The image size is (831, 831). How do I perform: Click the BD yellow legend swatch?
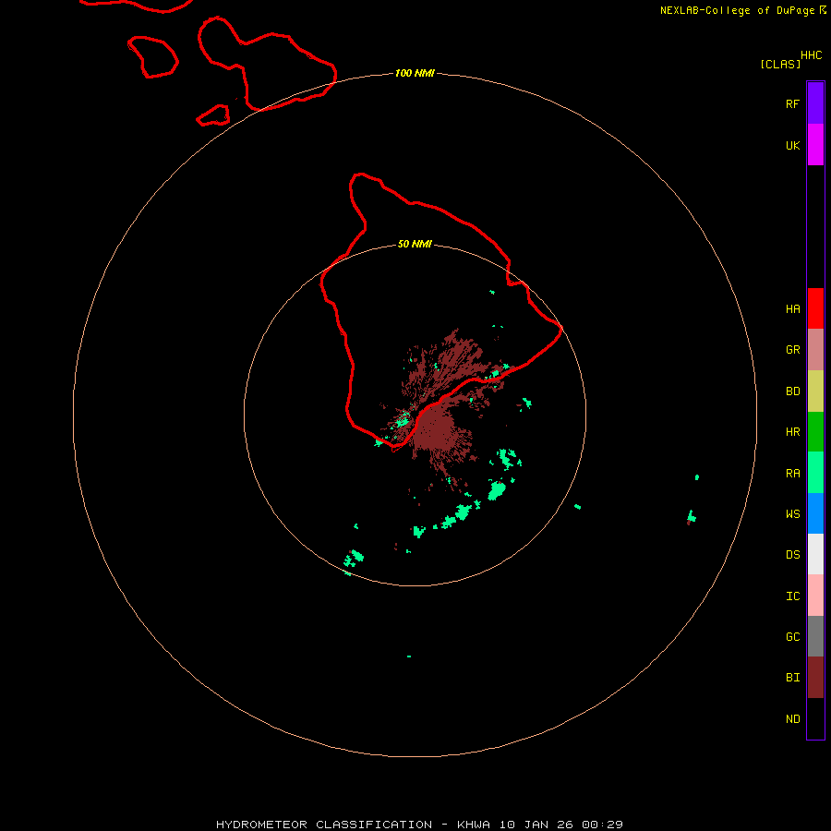click(815, 391)
